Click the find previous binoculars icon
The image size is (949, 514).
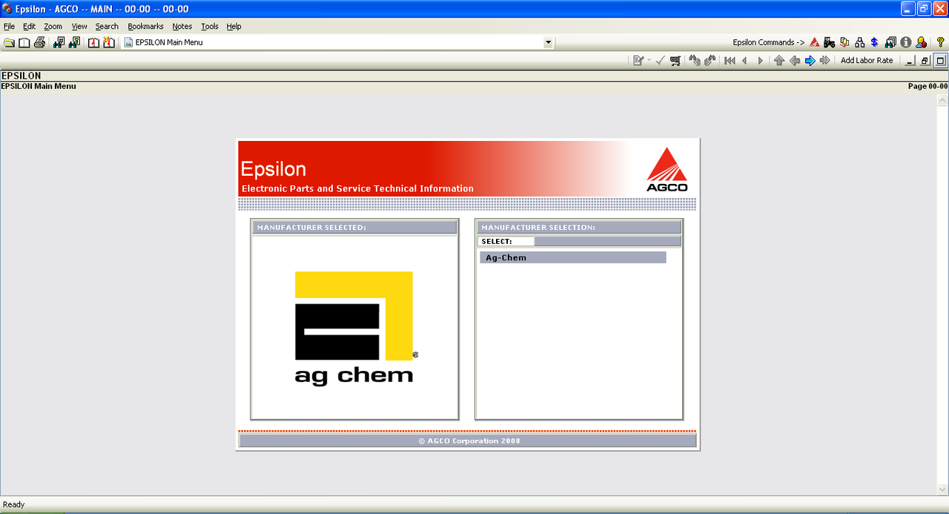695,61
